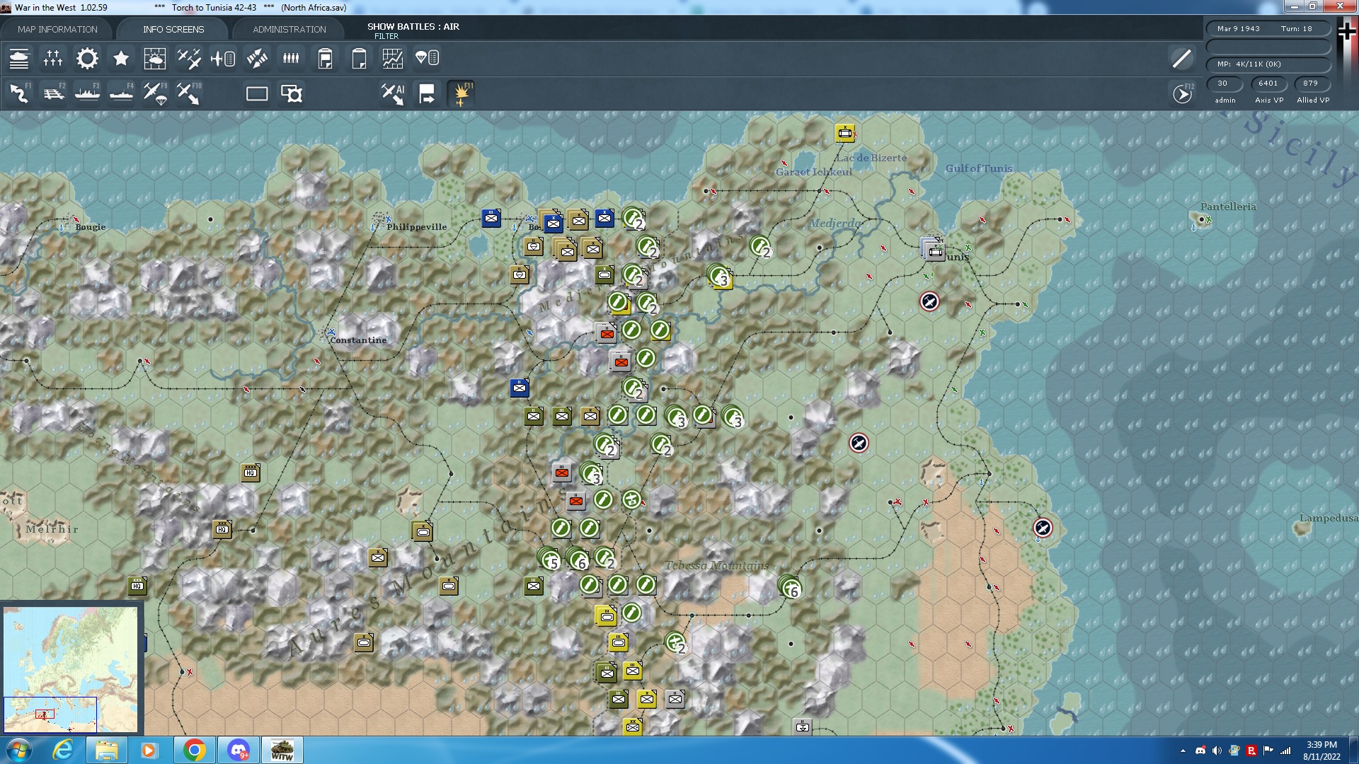Open the air doctrine crossed-planes icon
Screen dimensions: 1359x764
coord(188,58)
